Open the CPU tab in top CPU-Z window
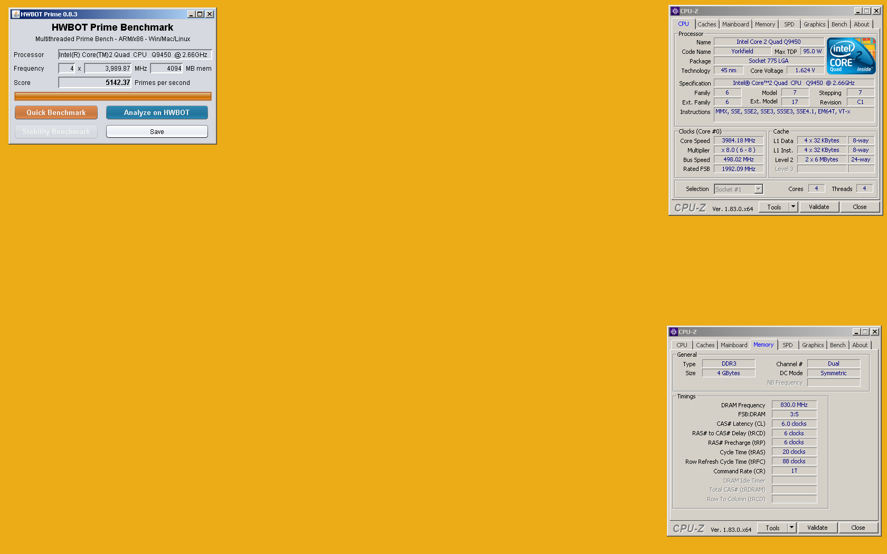Image resolution: width=887 pixels, height=554 pixels. tap(683, 24)
